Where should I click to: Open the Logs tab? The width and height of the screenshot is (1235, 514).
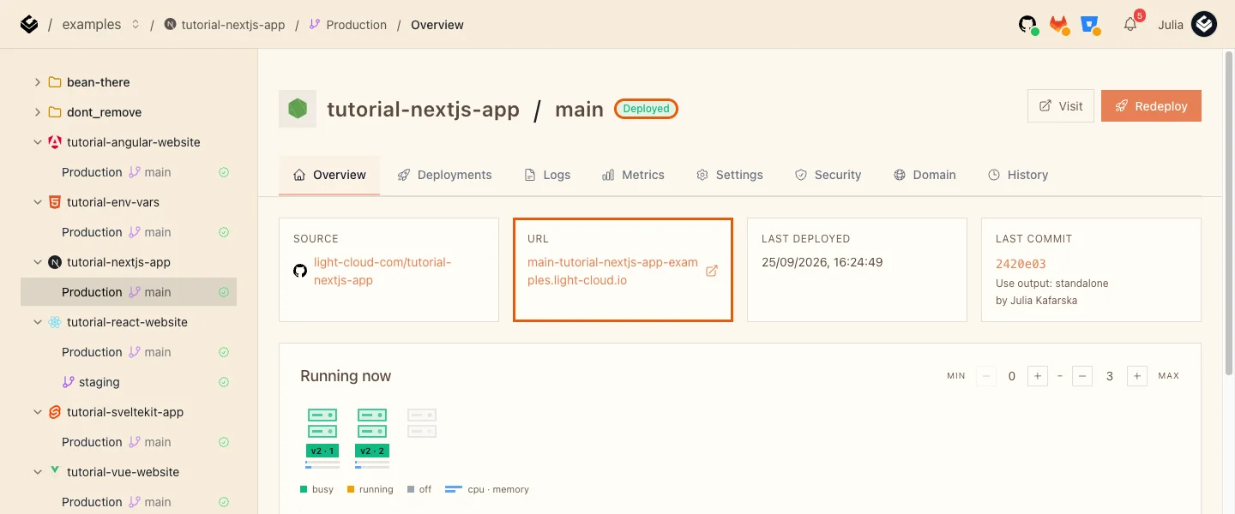pyautogui.click(x=547, y=175)
